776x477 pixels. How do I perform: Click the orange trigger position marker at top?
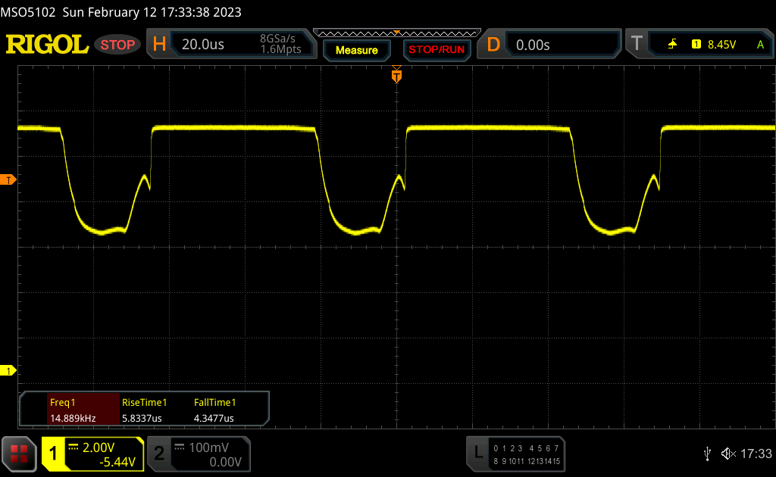pos(396,76)
